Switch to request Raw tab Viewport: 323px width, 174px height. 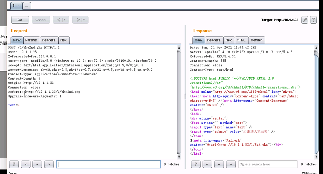(x=17, y=40)
